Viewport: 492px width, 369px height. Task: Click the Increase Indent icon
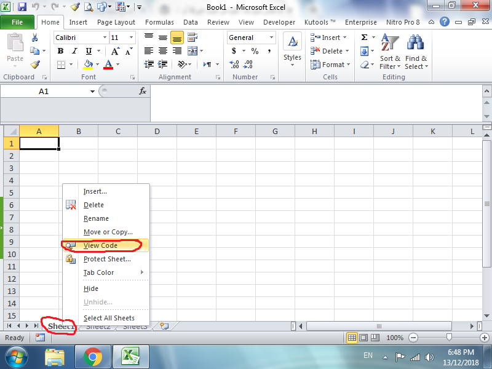click(x=163, y=65)
